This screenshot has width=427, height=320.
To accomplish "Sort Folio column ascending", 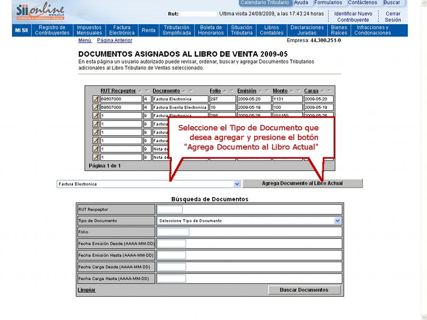I will tap(225, 91).
